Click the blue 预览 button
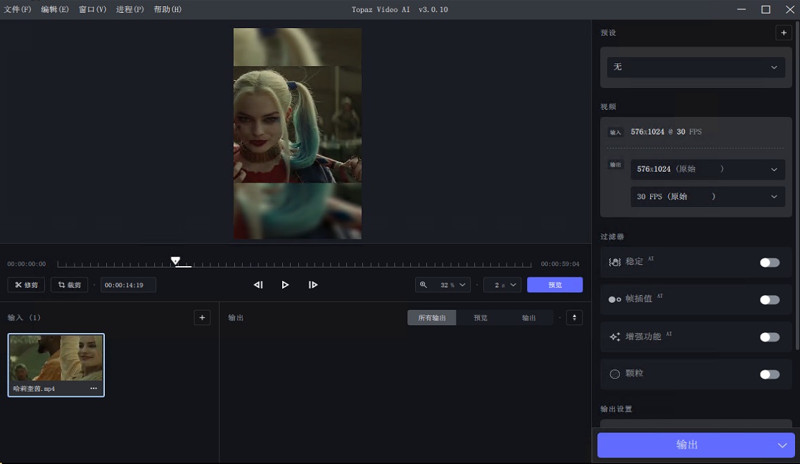 [x=554, y=284]
